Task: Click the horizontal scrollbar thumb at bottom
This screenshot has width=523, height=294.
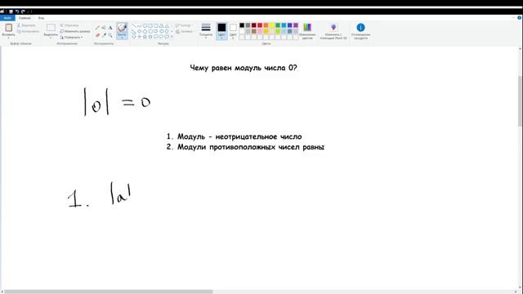Action: tap(109, 292)
